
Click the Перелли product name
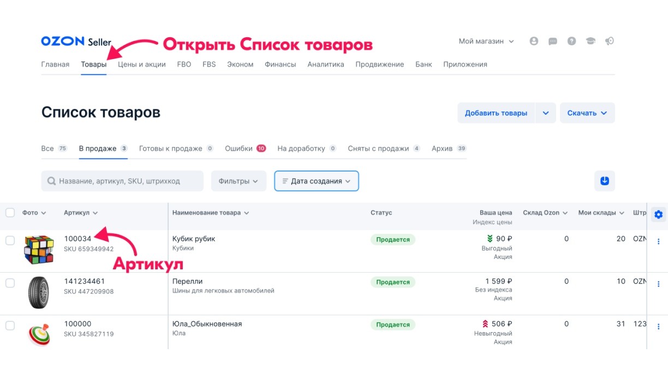(188, 281)
